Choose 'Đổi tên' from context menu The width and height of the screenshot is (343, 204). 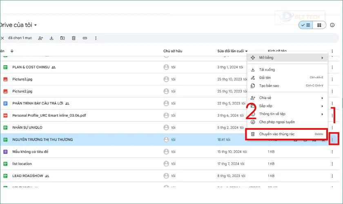(x=287, y=78)
